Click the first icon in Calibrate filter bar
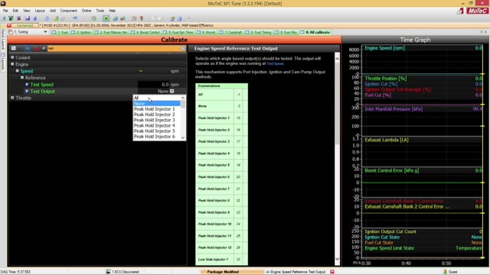This screenshot has height=275, width=490. [14, 48]
